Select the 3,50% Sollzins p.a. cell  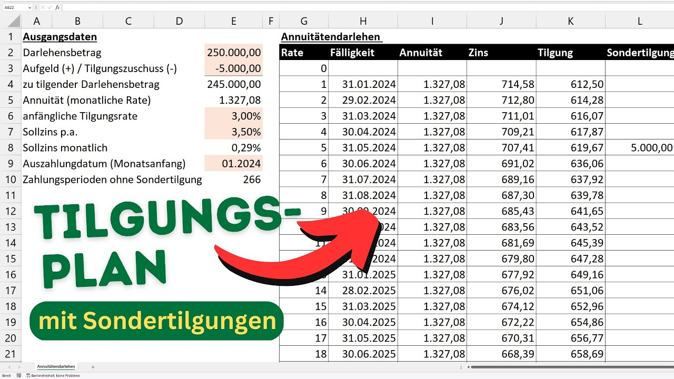click(x=233, y=132)
